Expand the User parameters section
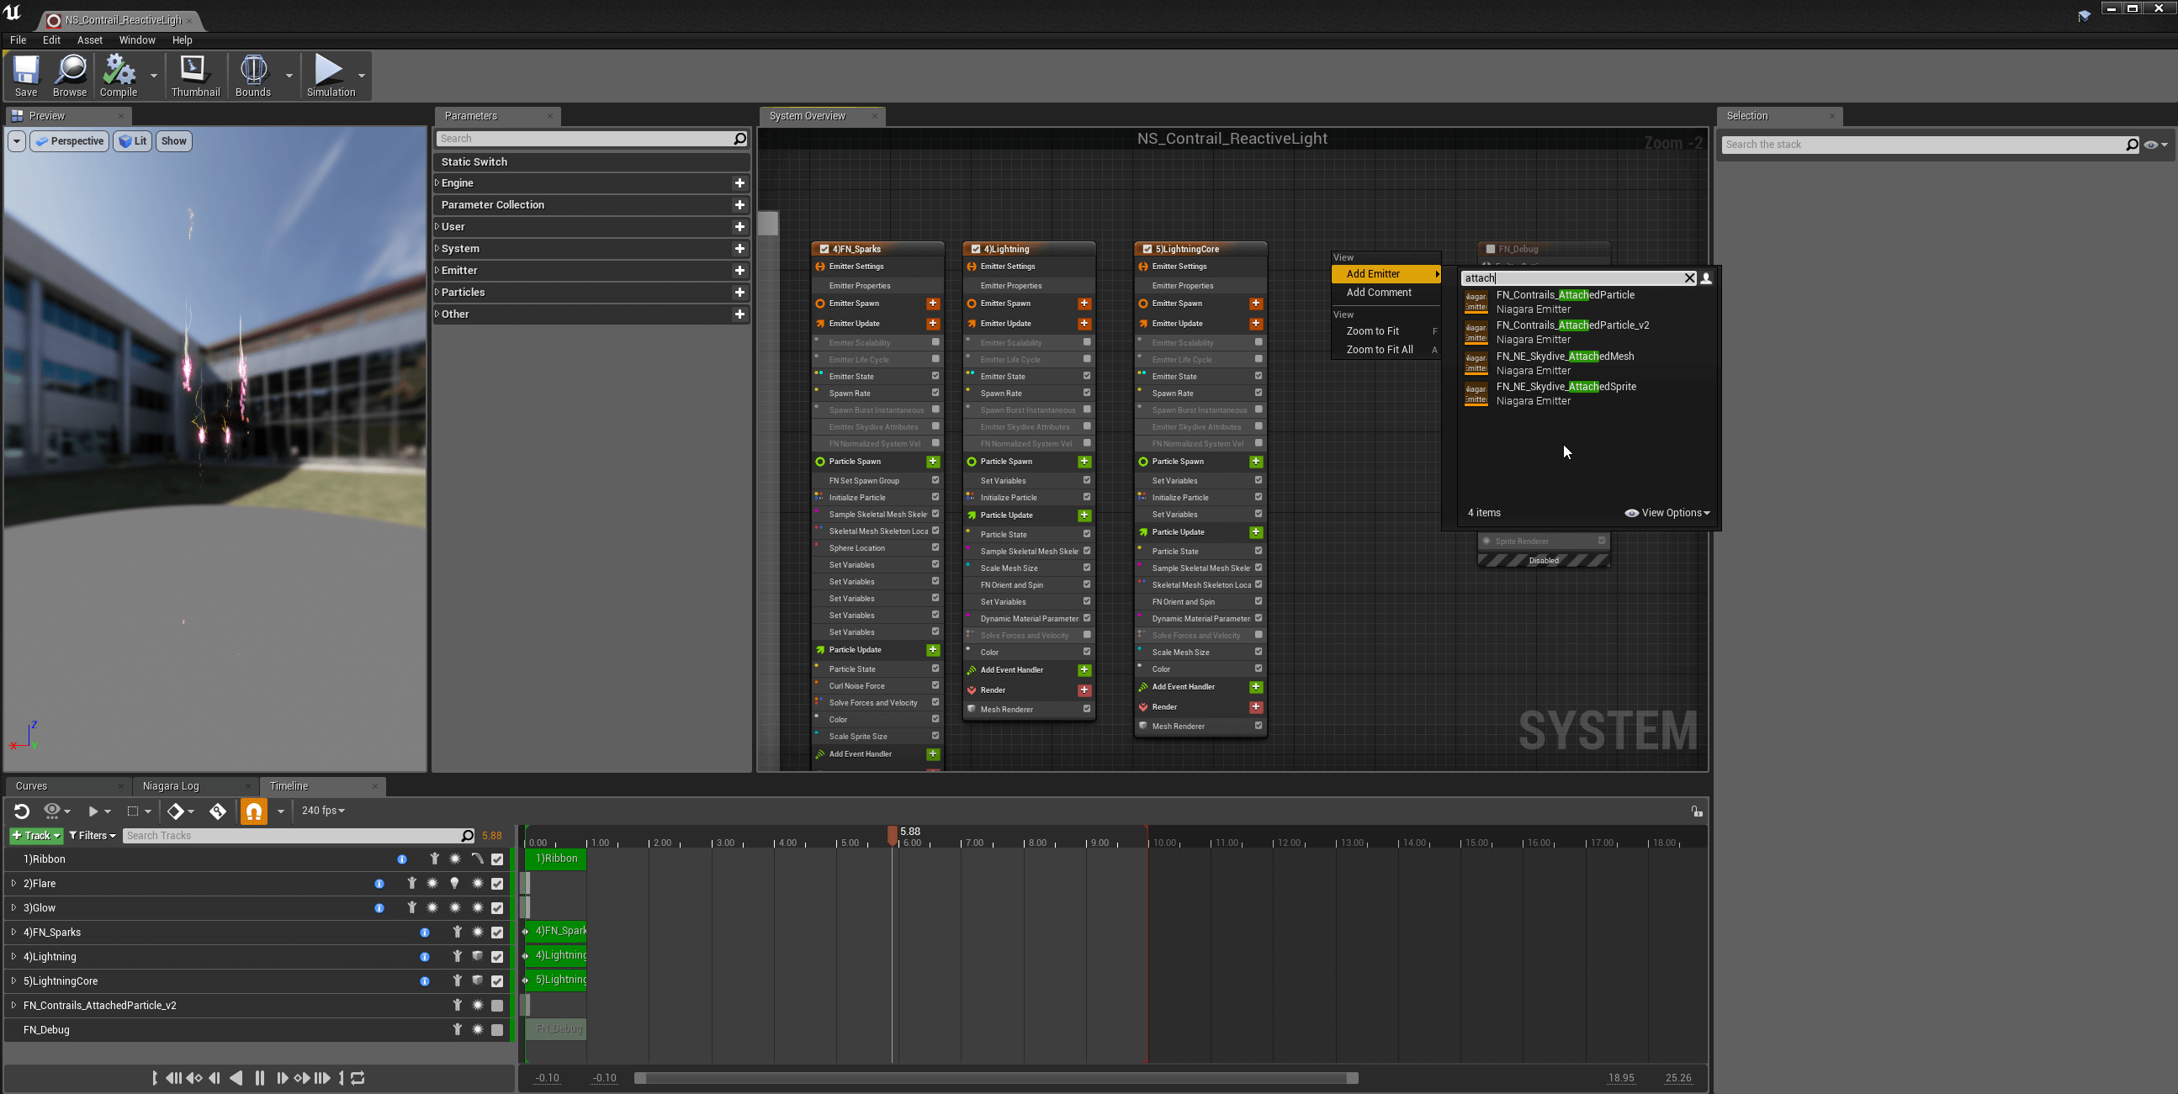Viewport: 2178px width, 1094px height. (x=437, y=226)
